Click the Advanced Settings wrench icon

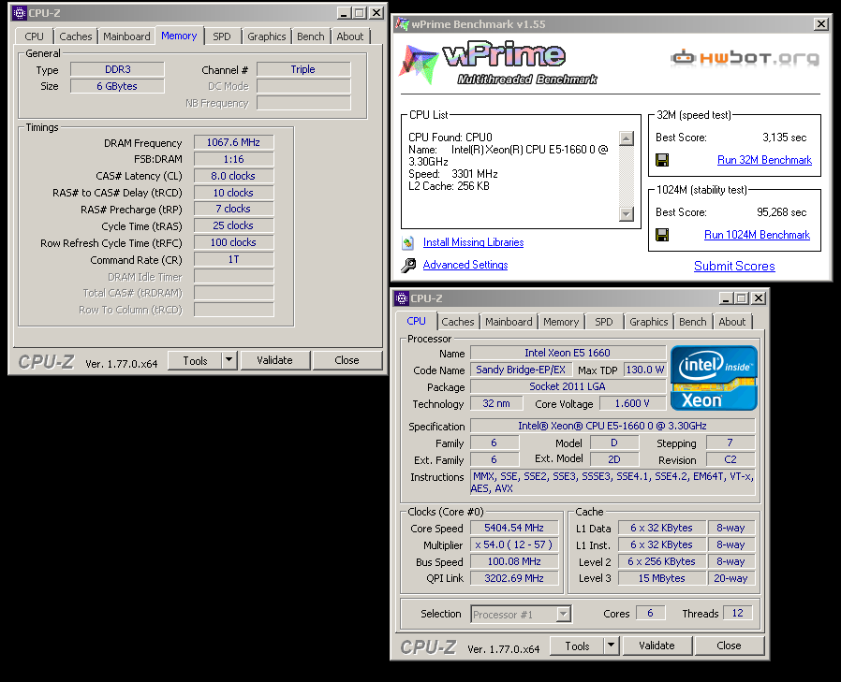[x=408, y=265]
